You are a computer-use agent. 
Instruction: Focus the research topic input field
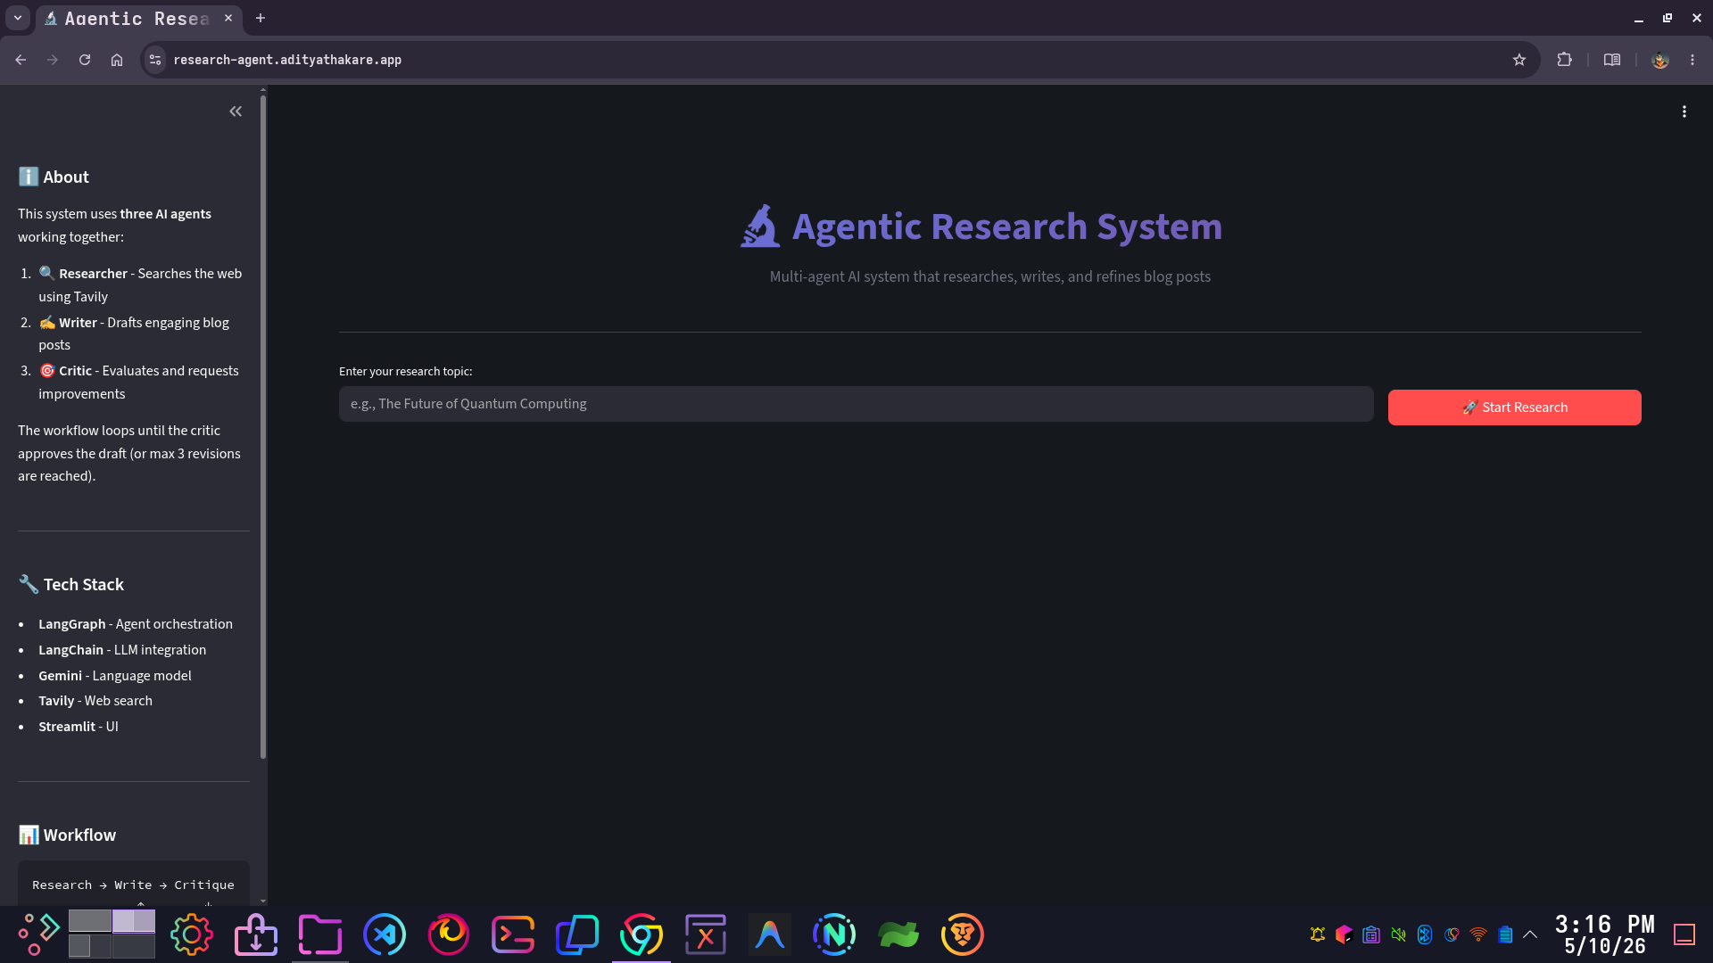point(856,404)
